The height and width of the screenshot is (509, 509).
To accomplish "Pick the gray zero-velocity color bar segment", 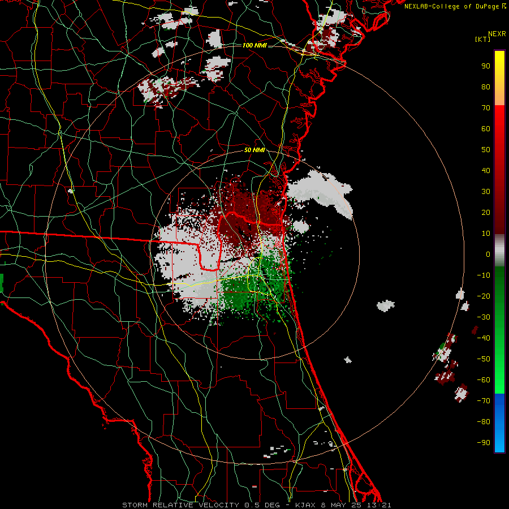I will pyautogui.click(x=499, y=251).
